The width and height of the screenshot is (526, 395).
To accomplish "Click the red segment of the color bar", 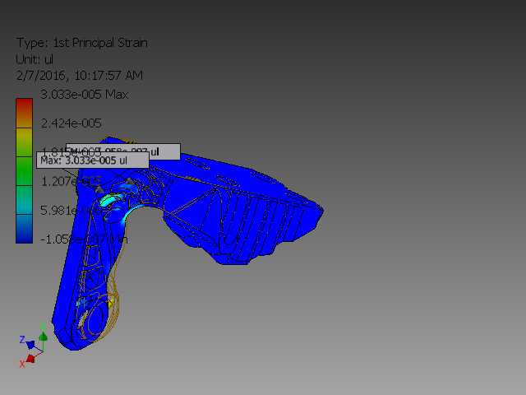I will [x=24, y=113].
